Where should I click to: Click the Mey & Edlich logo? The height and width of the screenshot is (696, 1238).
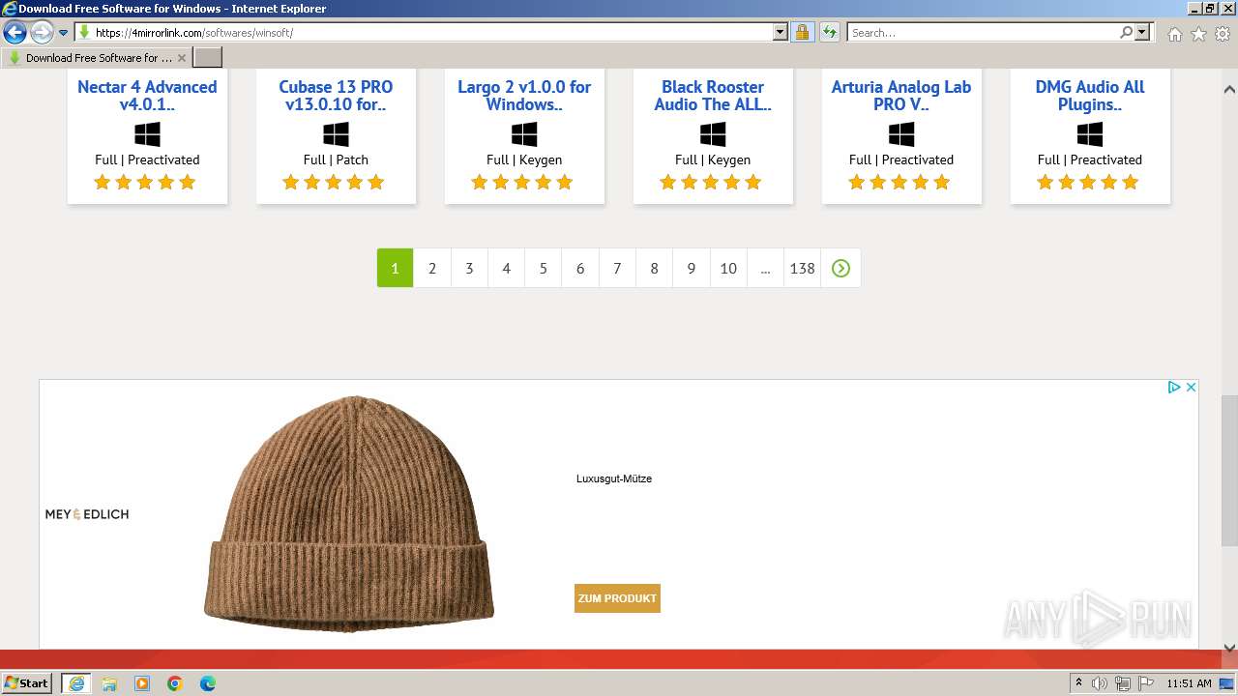click(x=87, y=514)
